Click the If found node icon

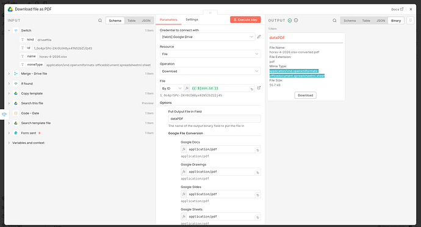(16, 84)
